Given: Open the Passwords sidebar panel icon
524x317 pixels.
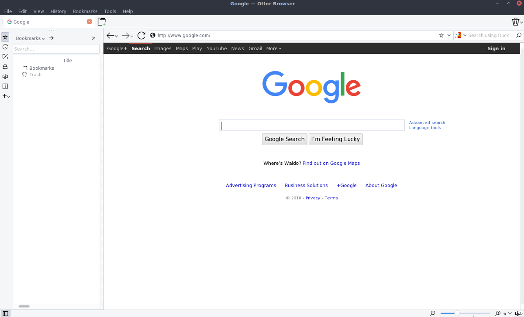Looking at the screenshot, I should click(5, 67).
